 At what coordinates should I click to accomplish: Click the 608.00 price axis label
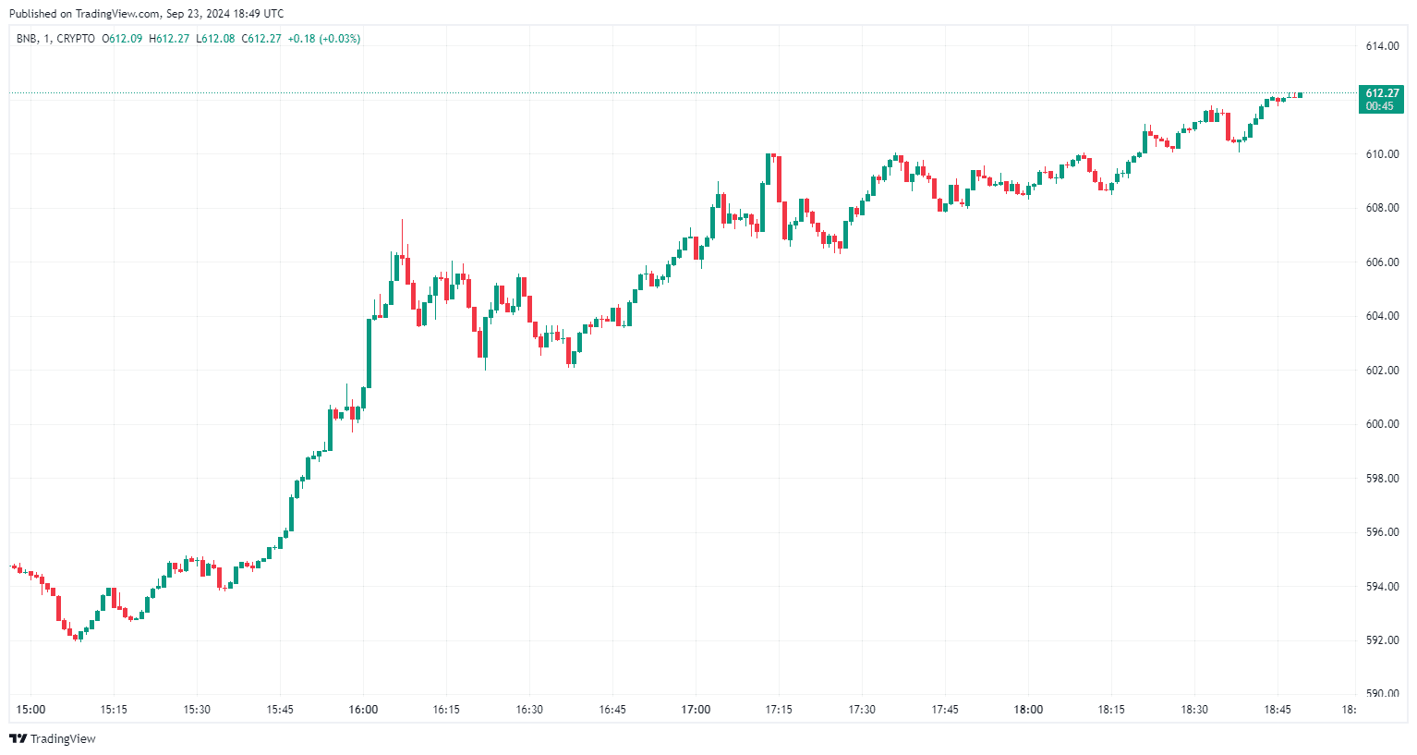1382,208
